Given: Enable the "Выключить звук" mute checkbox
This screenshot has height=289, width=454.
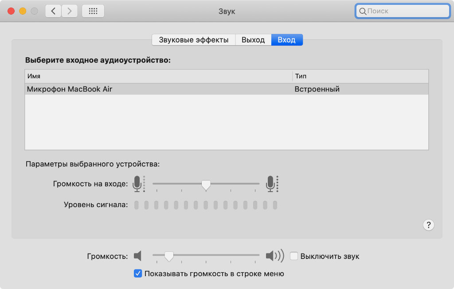Looking at the screenshot, I should coord(294,256).
